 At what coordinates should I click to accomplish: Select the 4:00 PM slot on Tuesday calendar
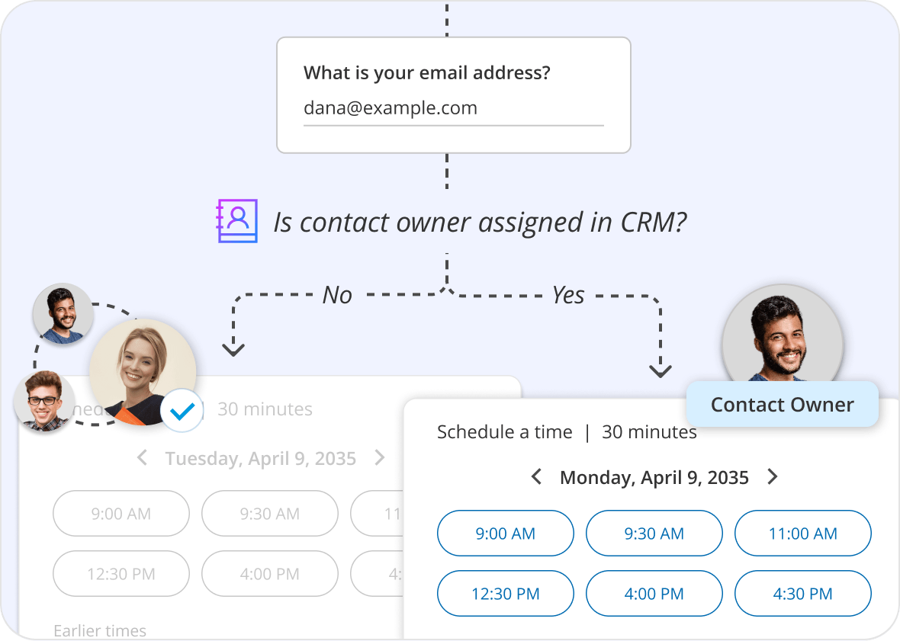tap(270, 573)
